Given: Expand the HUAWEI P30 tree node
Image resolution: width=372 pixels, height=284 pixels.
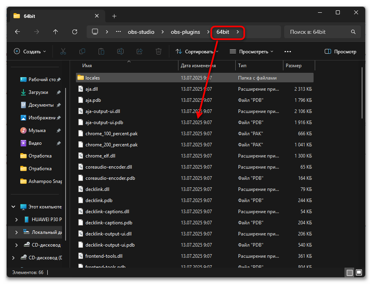Looking at the screenshot, I should point(16,220).
